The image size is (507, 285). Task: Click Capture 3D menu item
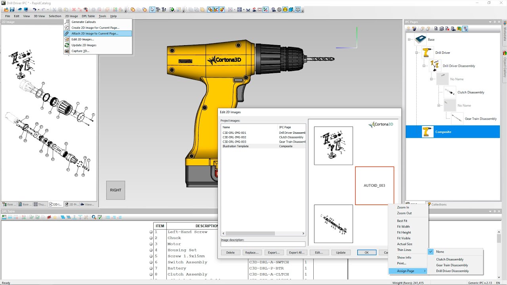(98, 51)
